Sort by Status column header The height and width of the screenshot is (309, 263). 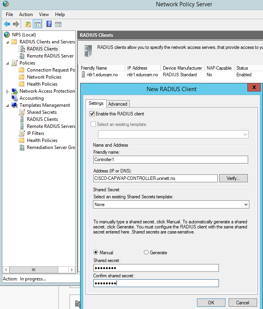click(x=249, y=68)
